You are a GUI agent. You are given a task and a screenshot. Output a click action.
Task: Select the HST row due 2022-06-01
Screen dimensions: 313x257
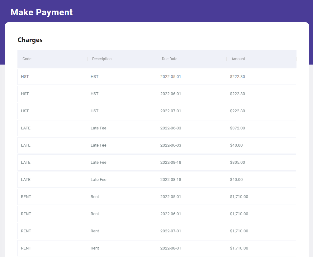[157, 94]
